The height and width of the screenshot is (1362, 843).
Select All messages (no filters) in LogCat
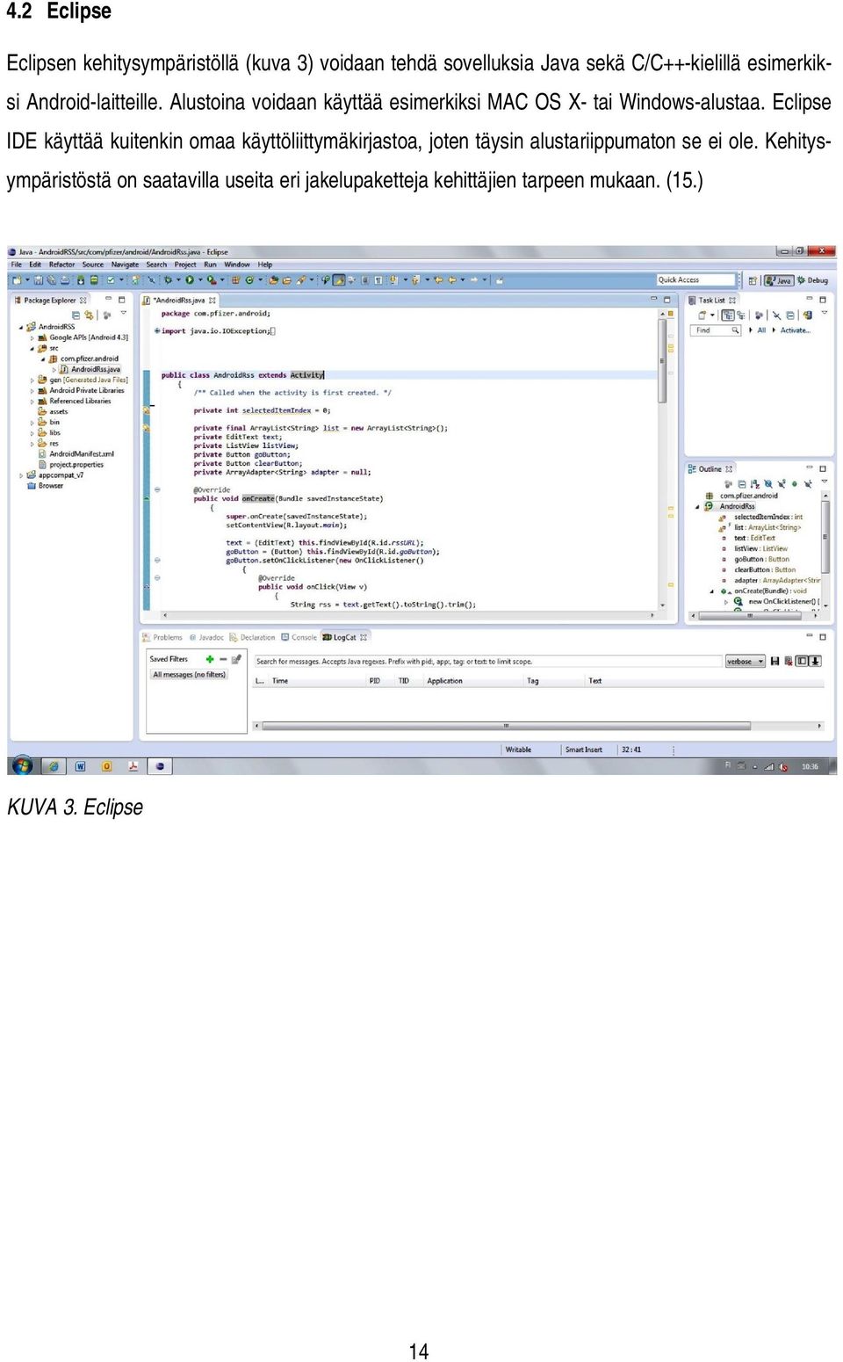click(189, 675)
